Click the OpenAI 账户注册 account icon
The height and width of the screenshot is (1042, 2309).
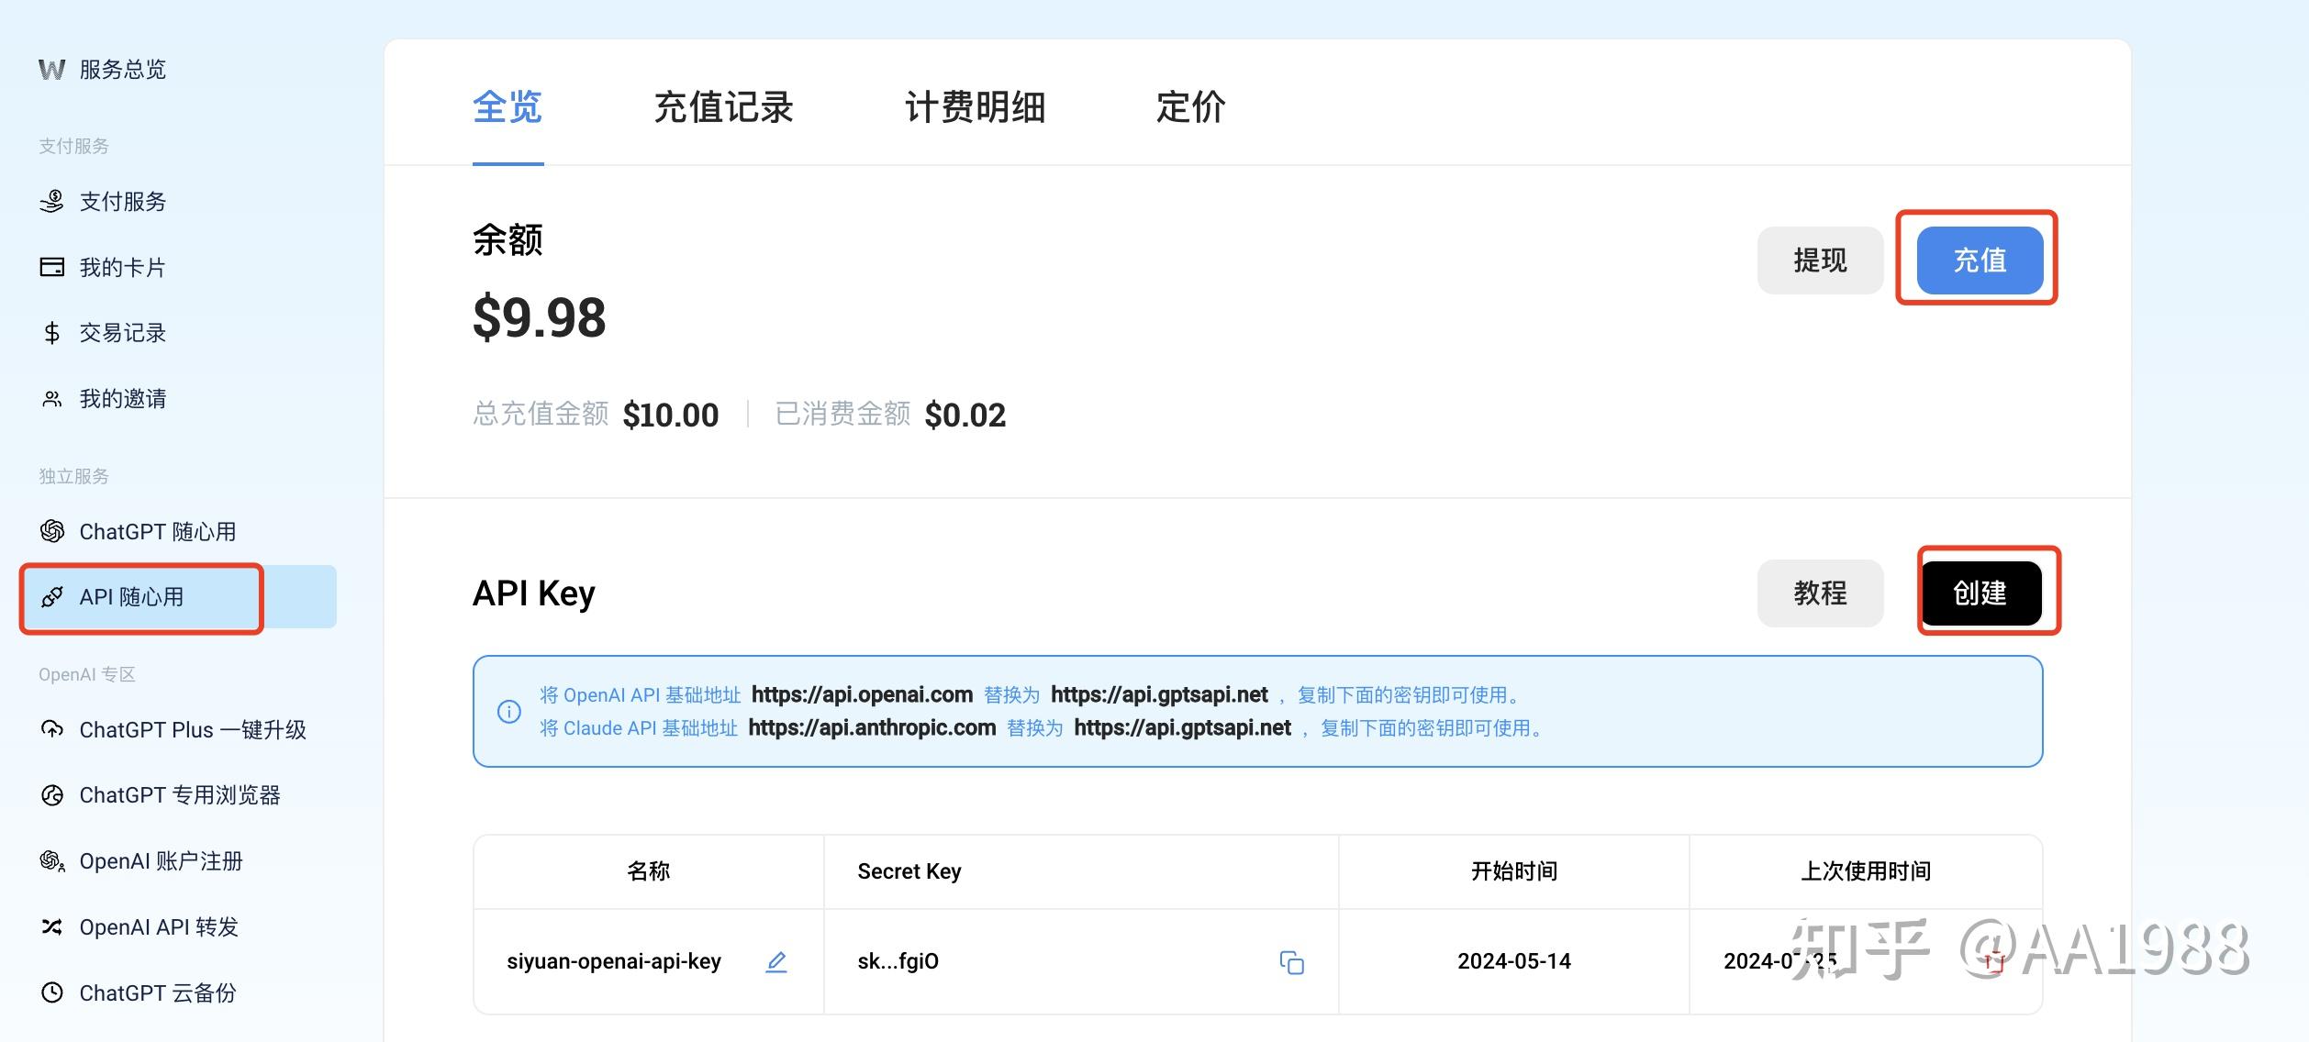[52, 861]
